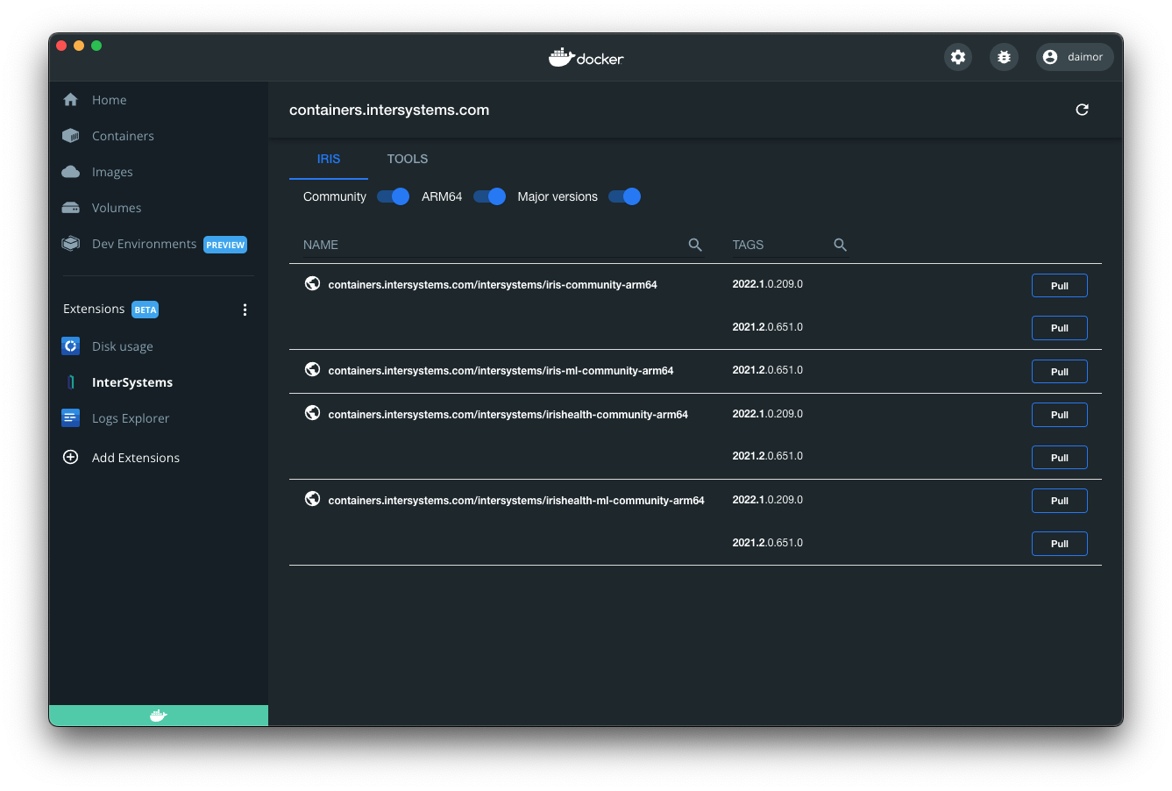Open the troubleshoot bug icon
This screenshot has height=791, width=1172.
click(1004, 57)
